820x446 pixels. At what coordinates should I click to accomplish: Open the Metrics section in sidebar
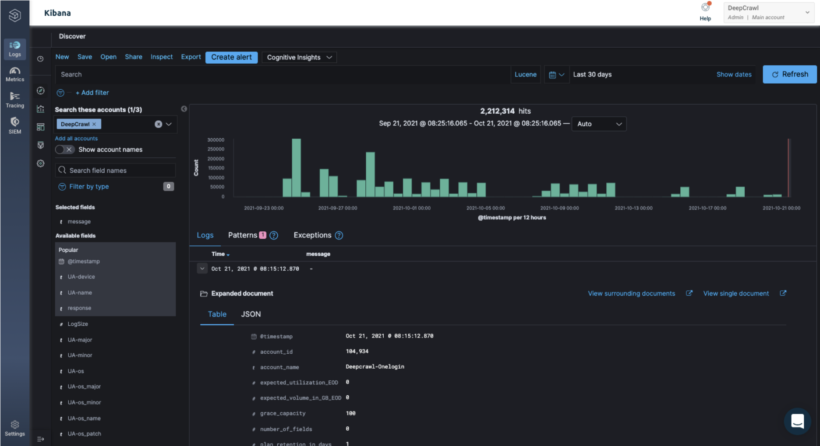15,74
